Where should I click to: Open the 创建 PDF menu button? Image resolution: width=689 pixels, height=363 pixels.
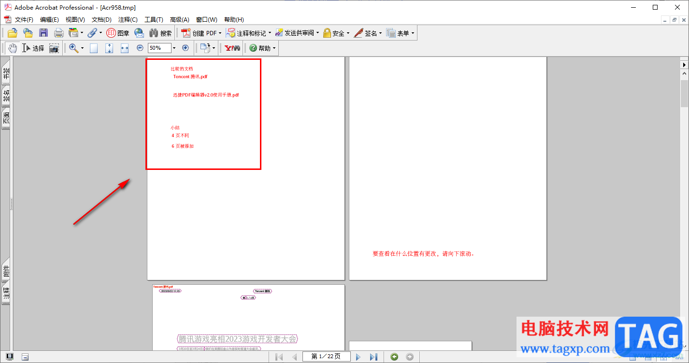point(201,33)
